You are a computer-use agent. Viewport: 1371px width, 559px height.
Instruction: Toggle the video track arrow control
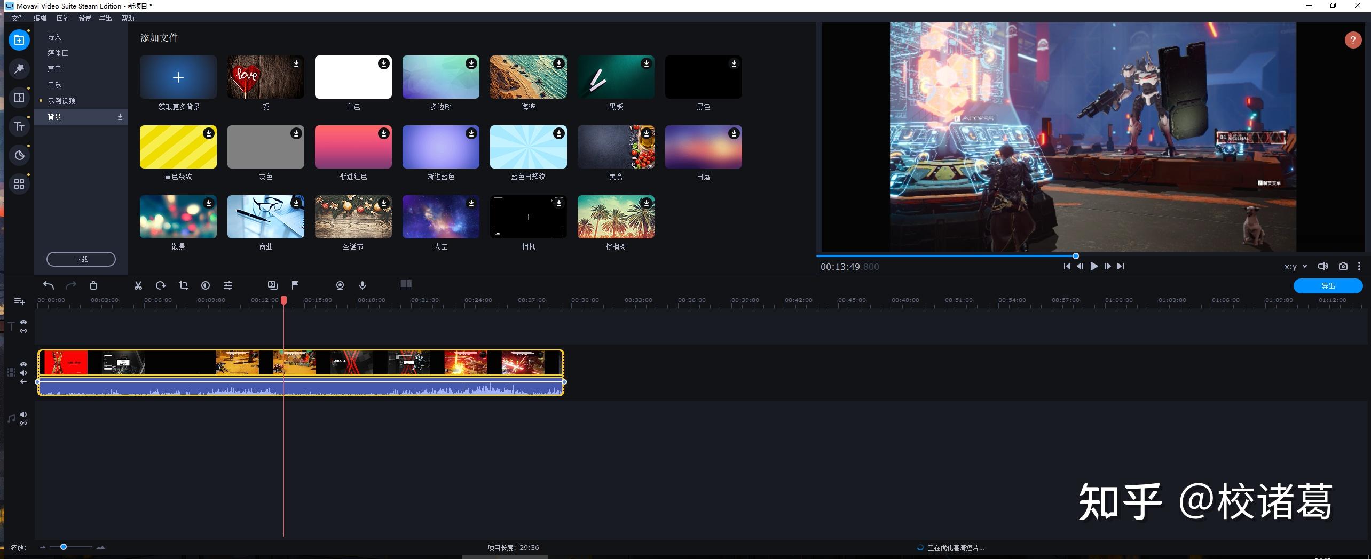point(23,381)
